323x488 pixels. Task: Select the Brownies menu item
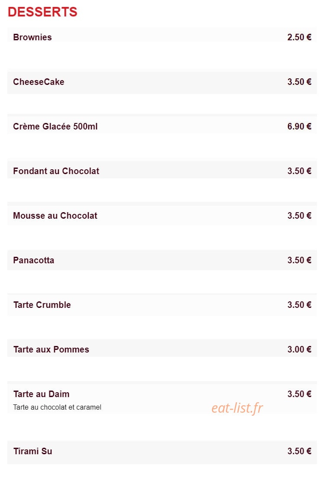32,37
